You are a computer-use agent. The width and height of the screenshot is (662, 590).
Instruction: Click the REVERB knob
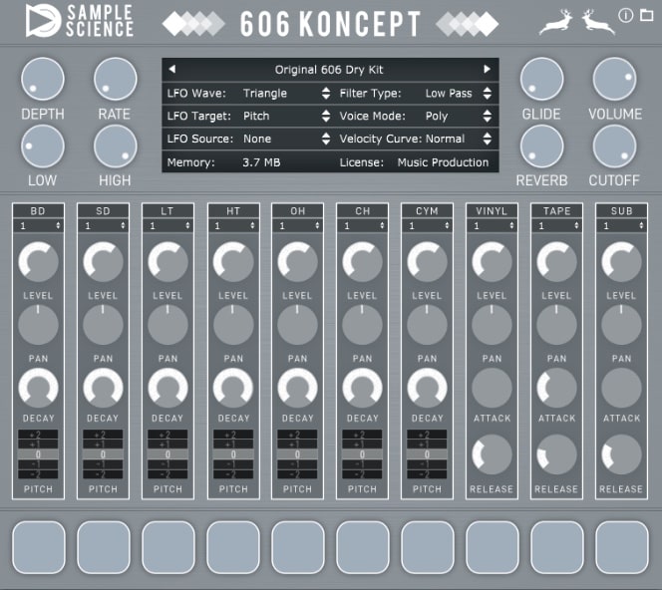tap(541, 147)
